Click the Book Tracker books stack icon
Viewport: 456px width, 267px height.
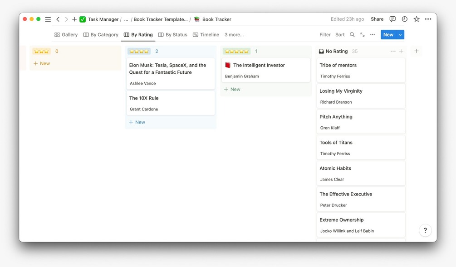click(197, 19)
